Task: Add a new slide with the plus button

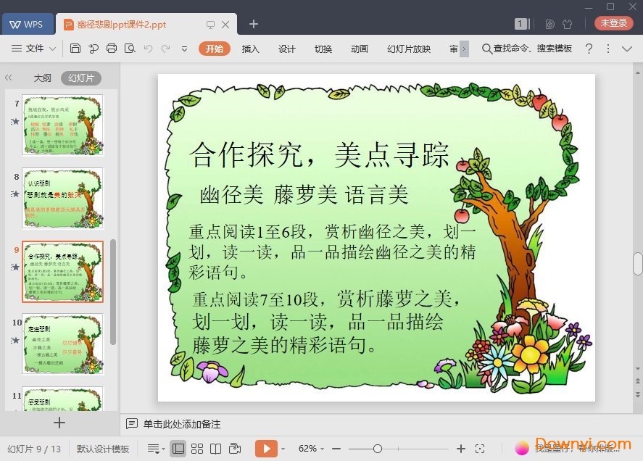Action: pyautogui.click(x=59, y=423)
